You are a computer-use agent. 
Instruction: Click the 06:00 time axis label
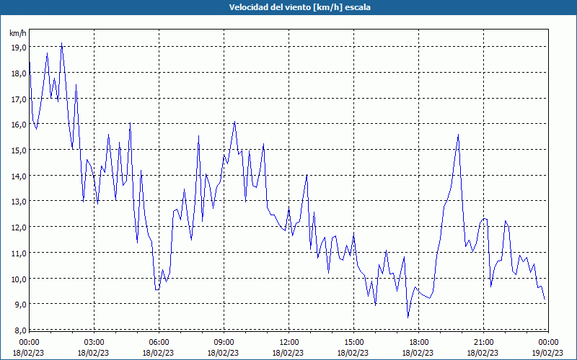pyautogui.click(x=159, y=343)
